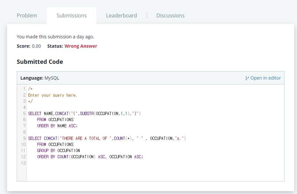Click the fork icon beside Open in editor
297x194 pixels.
247,78
